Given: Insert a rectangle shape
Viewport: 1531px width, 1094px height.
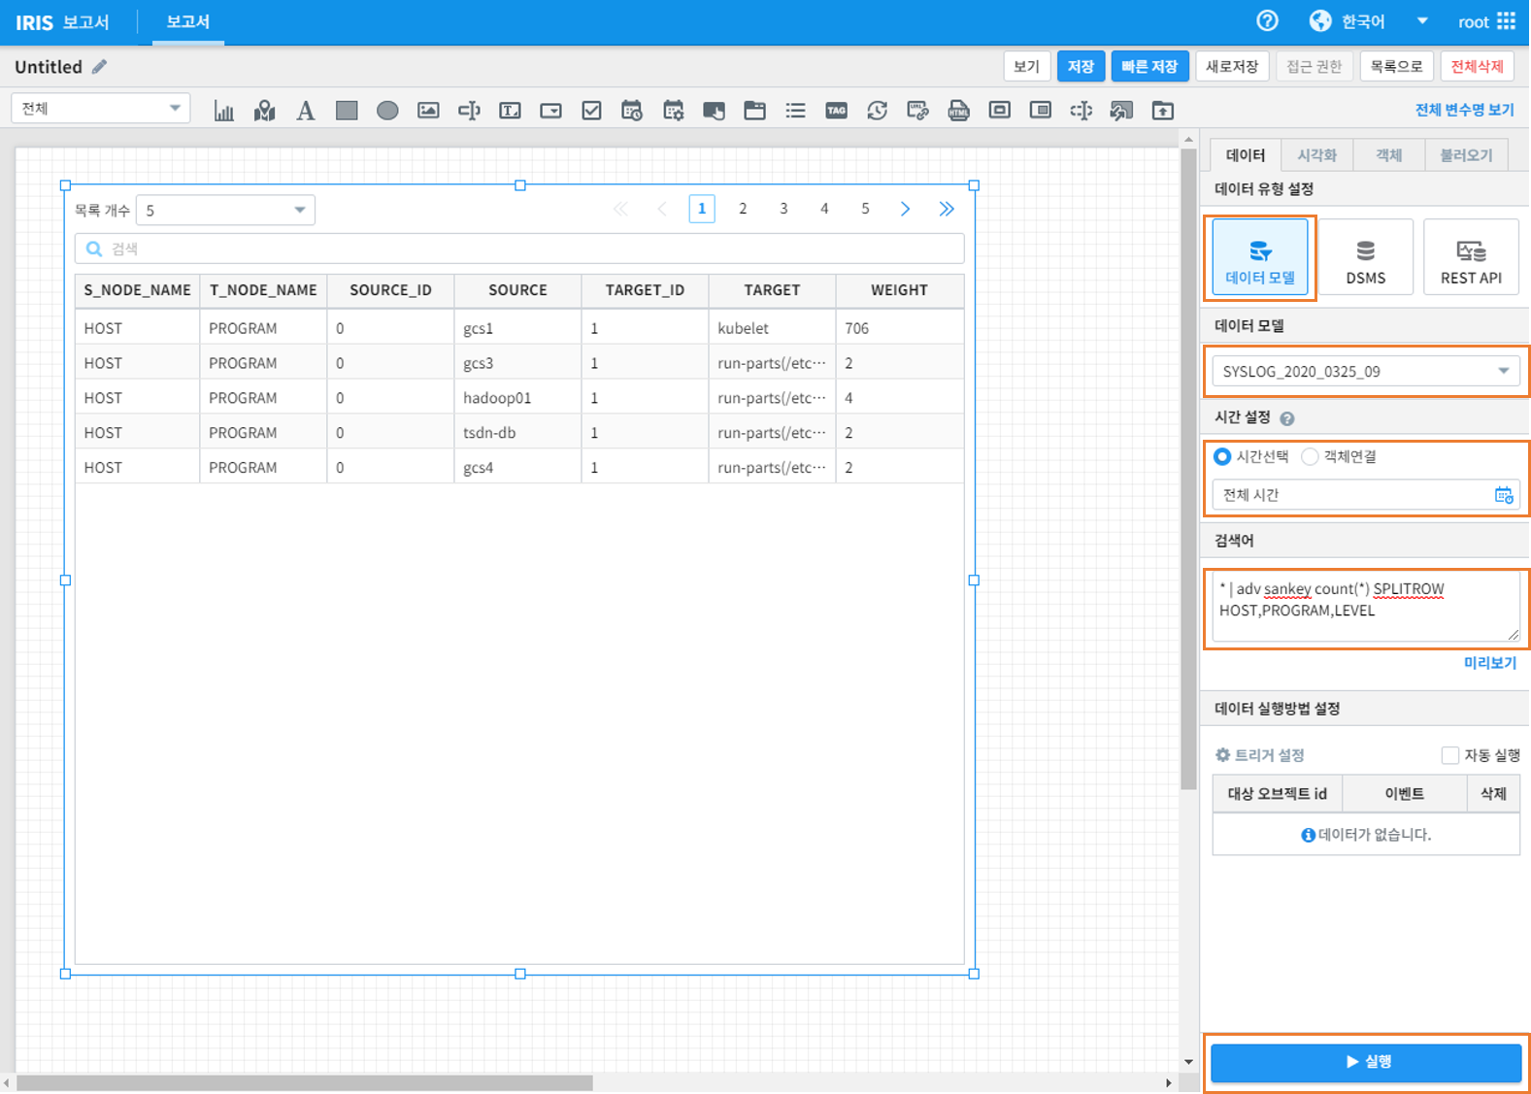Looking at the screenshot, I should (347, 111).
